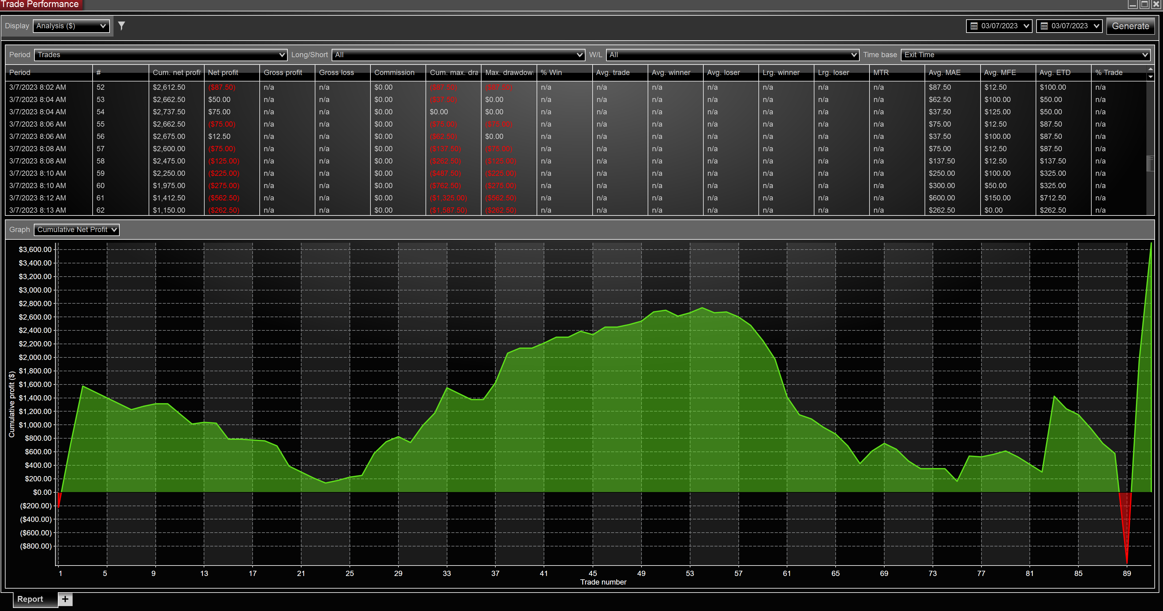This screenshot has width=1163, height=611.
Task: Click the Lrg. winner column header
Action: click(x=786, y=73)
